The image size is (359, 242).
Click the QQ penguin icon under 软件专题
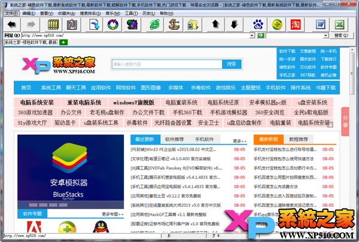point(101,227)
